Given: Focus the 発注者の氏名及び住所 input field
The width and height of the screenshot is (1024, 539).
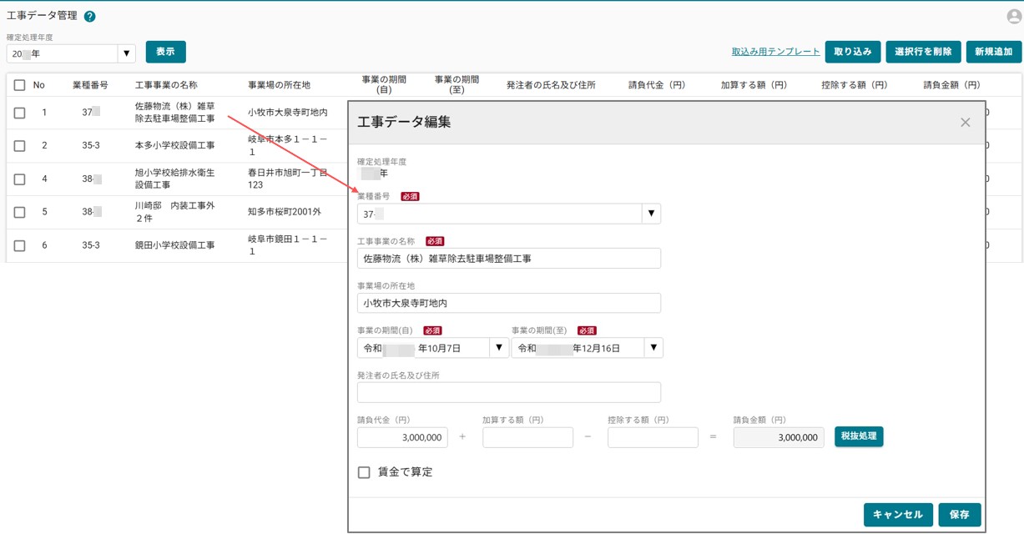Looking at the screenshot, I should pyautogui.click(x=509, y=392).
